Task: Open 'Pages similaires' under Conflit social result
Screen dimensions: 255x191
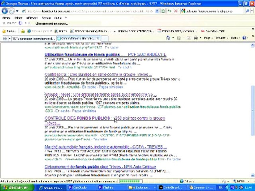Action: pyautogui.click(x=111, y=87)
